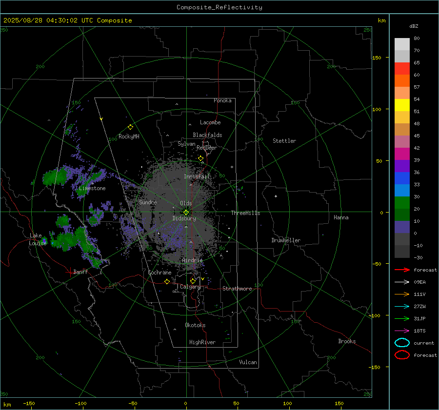Click the 60-65 dBZ red swatch
The image size is (439, 410).
tap(402, 69)
